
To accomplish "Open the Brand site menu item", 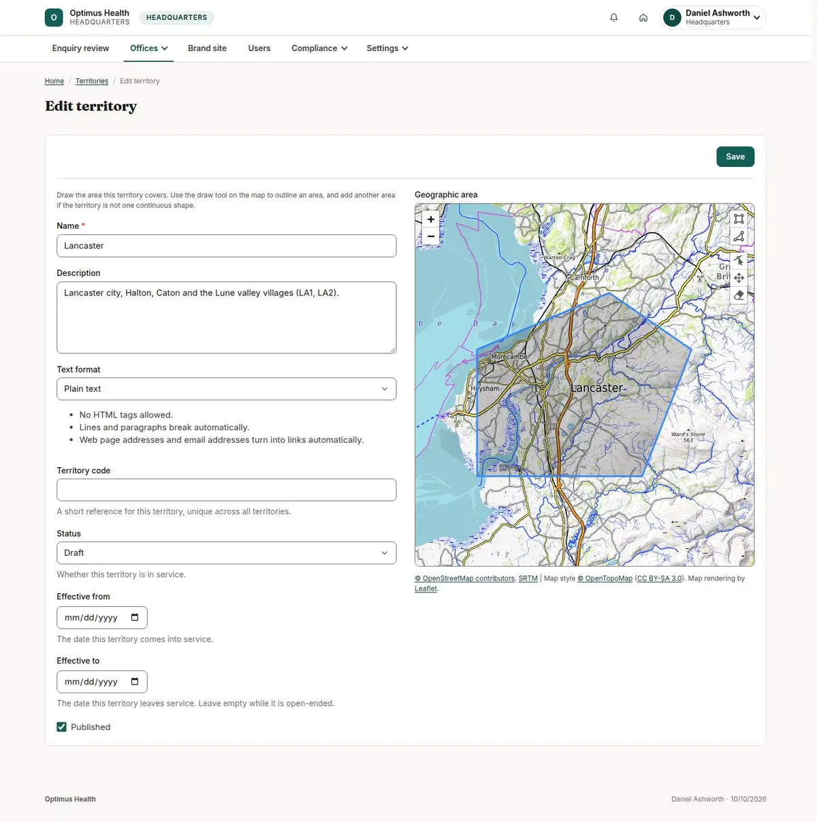I will [208, 48].
